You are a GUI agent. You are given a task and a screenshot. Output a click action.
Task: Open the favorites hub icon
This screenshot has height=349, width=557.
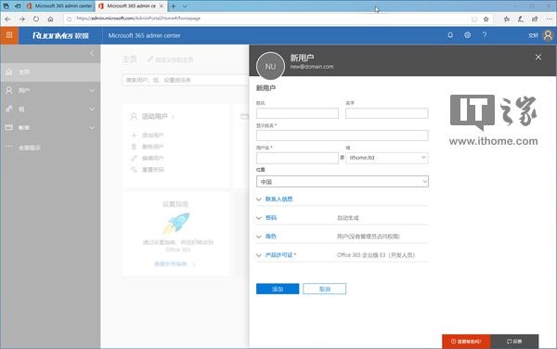click(x=507, y=19)
